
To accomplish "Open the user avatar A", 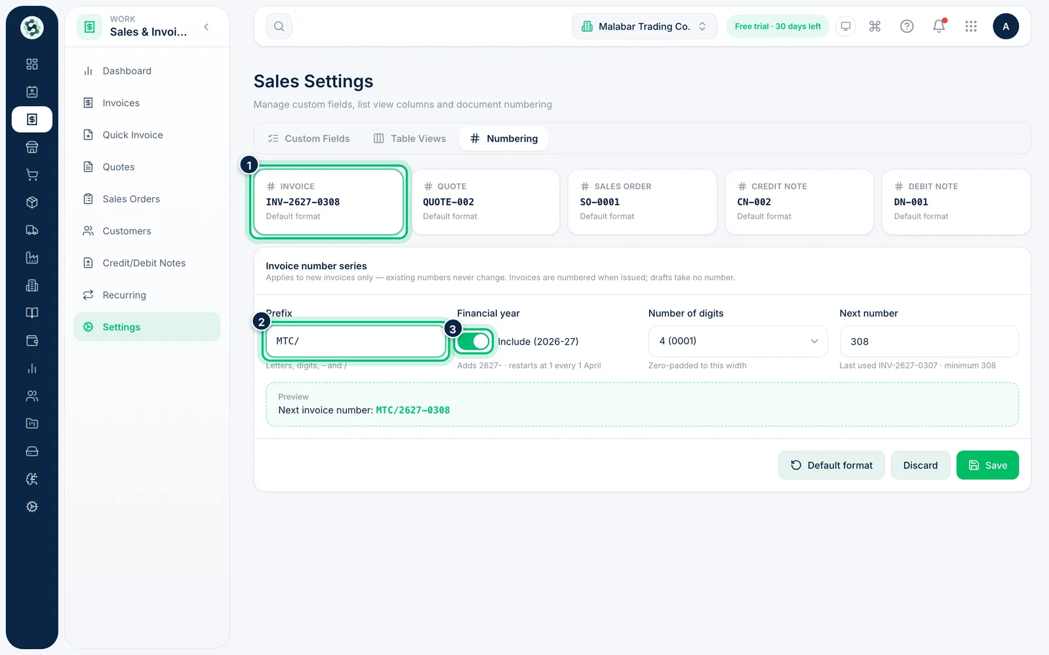I will (1006, 26).
